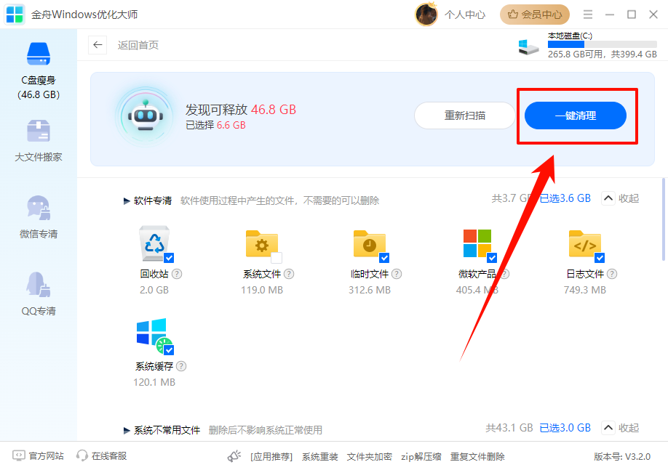Select the 日志文件 code folder icon

click(x=584, y=243)
